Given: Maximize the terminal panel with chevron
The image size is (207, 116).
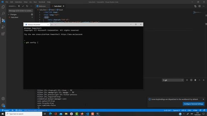Looking at the screenshot, I should pos(200,80).
